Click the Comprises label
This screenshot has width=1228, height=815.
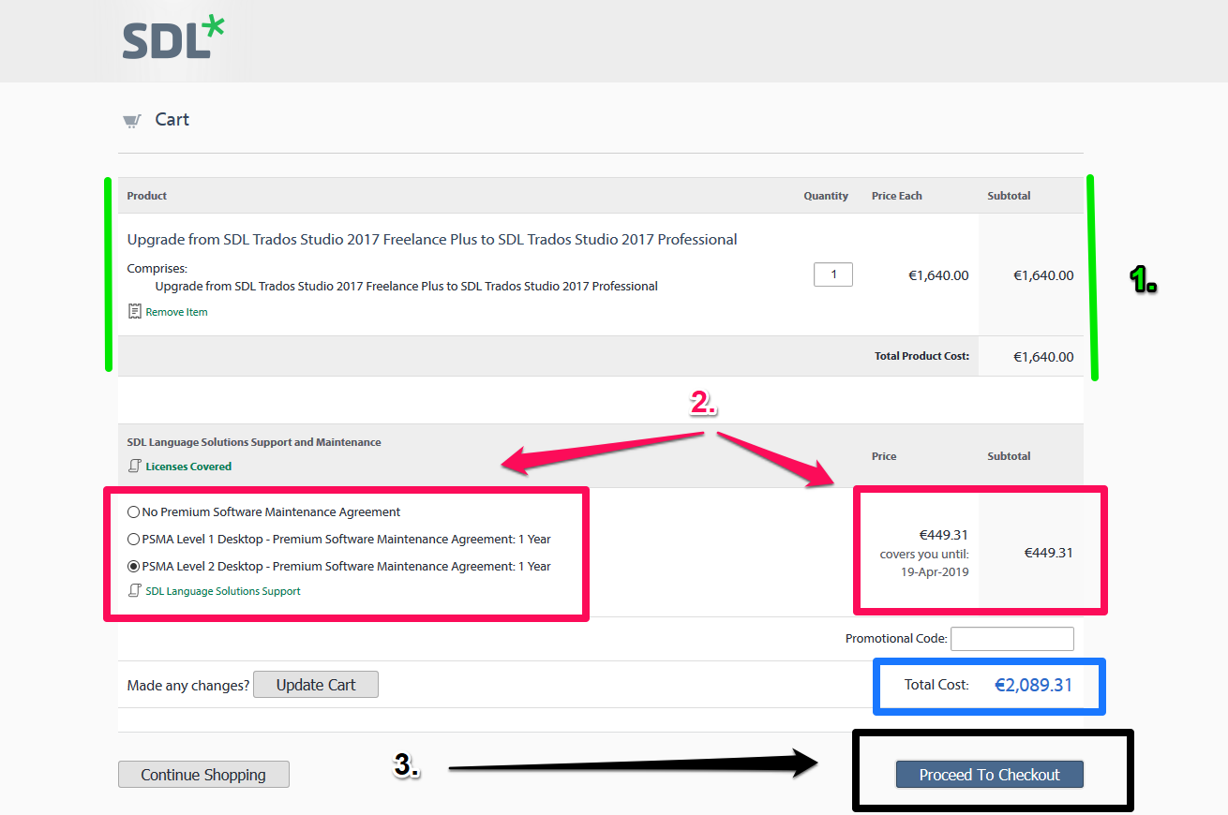click(157, 269)
